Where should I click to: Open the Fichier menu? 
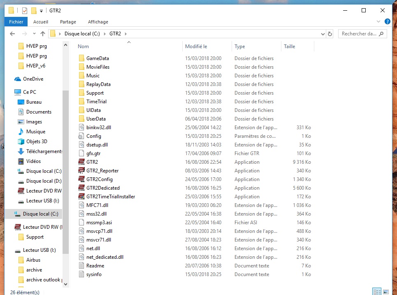[x=16, y=22]
